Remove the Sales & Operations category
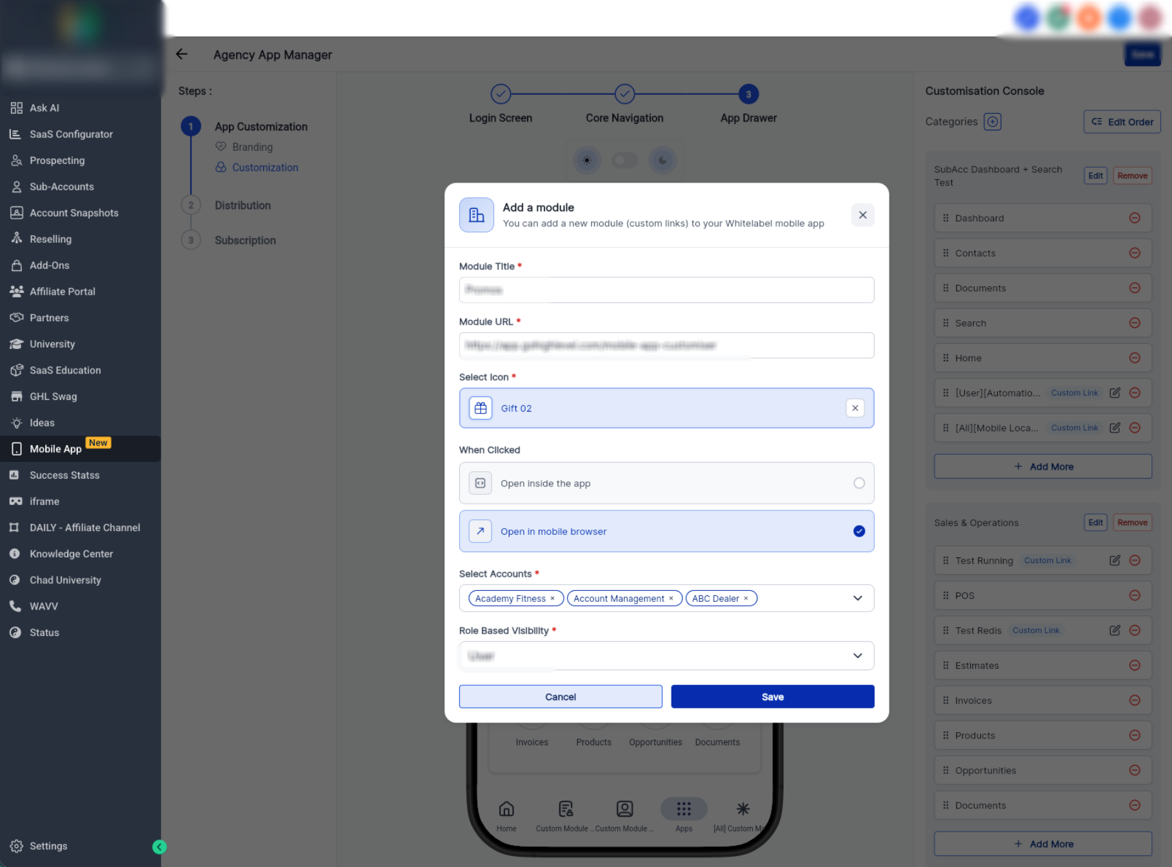 click(x=1132, y=523)
